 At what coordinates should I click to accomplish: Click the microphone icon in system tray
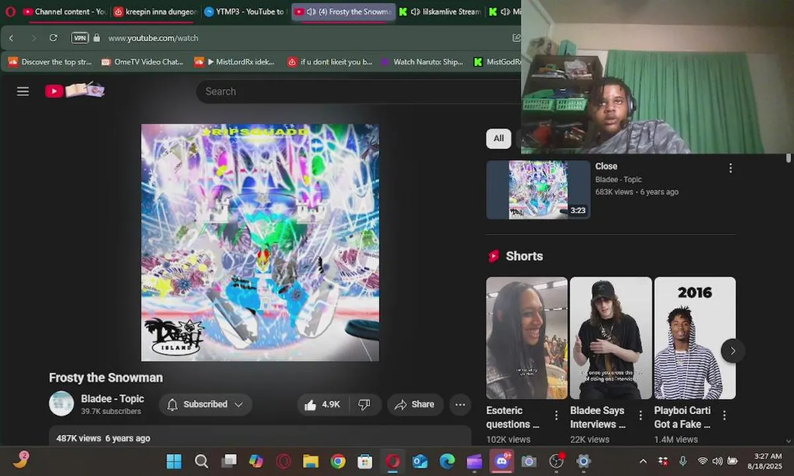683,461
